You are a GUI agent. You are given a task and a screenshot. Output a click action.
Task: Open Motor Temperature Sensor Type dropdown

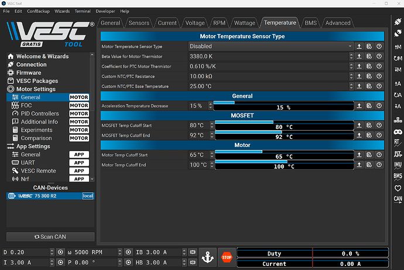point(271,46)
